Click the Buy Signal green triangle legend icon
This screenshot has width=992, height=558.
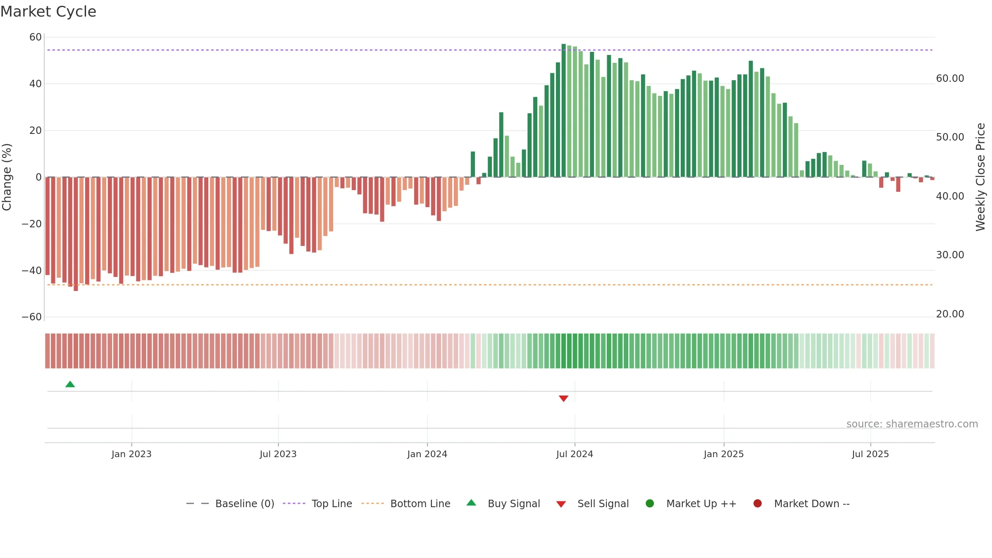click(x=471, y=503)
